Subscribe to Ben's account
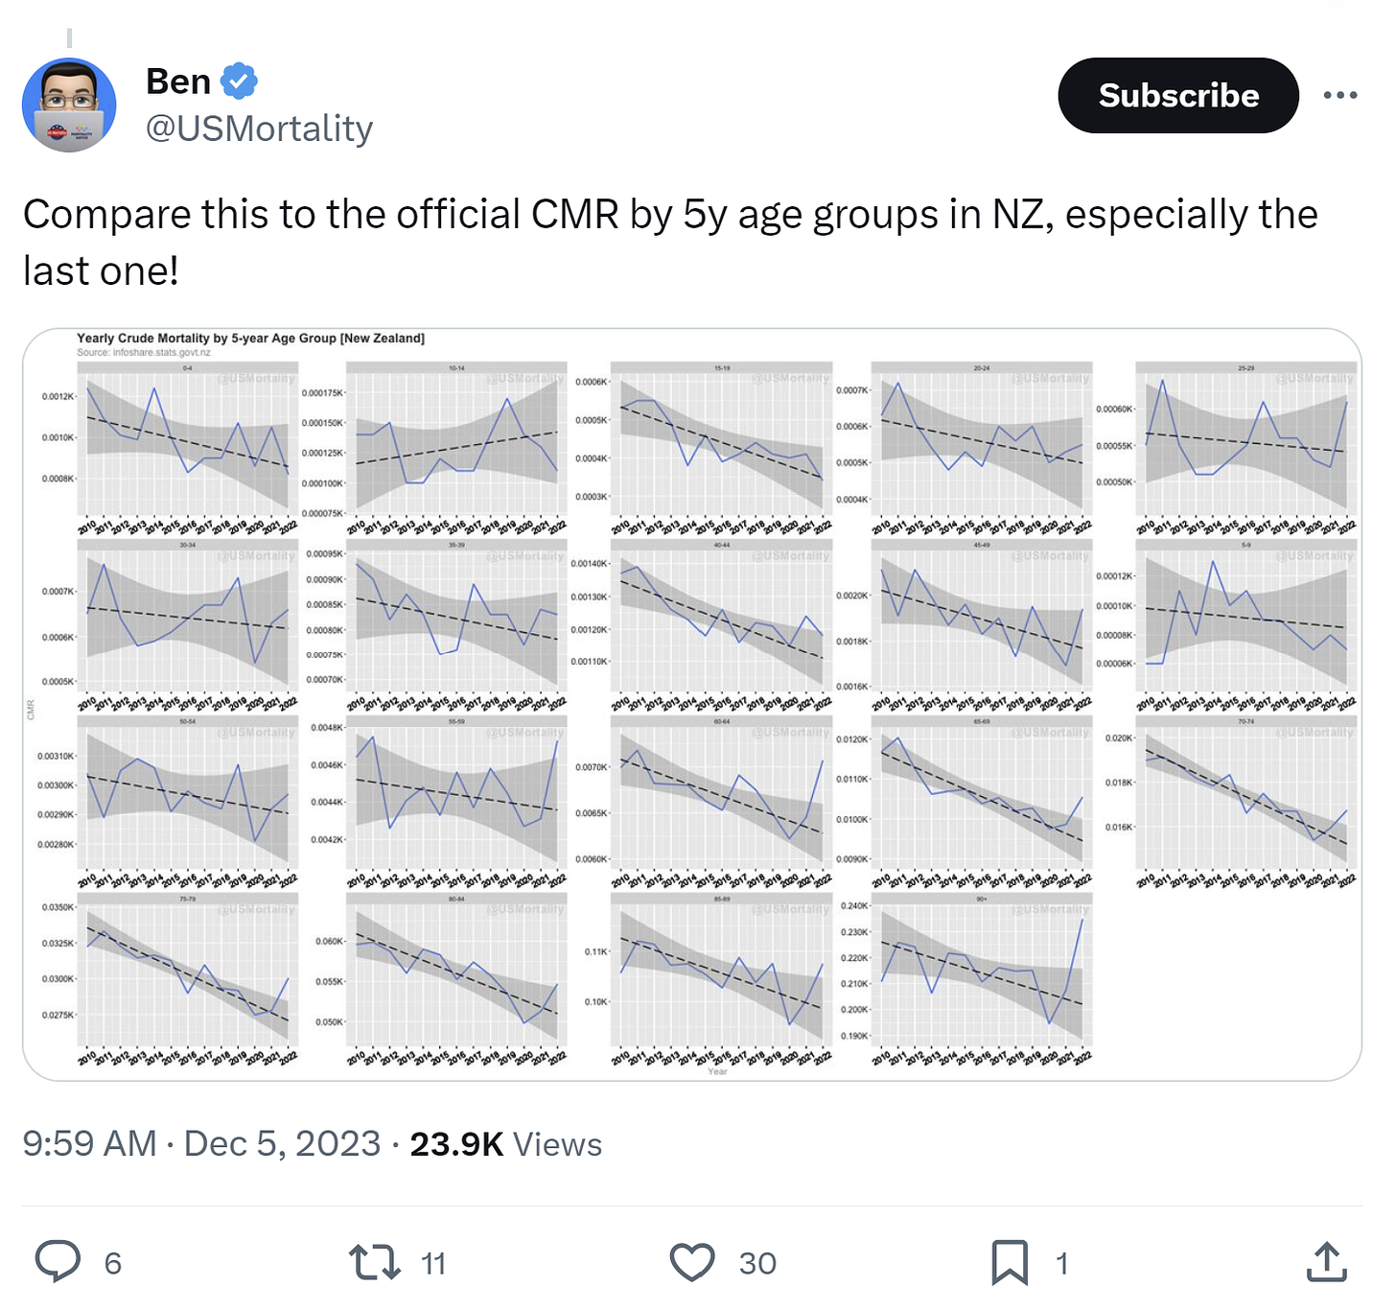 [x=1177, y=95]
